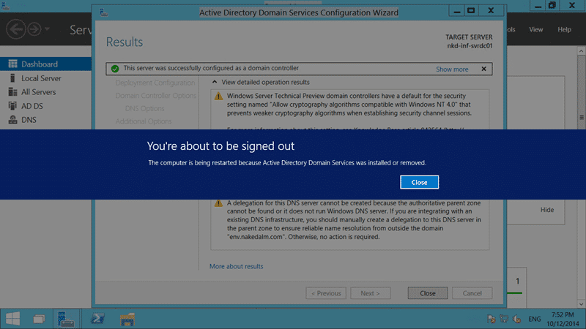This screenshot has height=329, width=586.
Task: Click the Next button in wizard
Action: [371, 293]
